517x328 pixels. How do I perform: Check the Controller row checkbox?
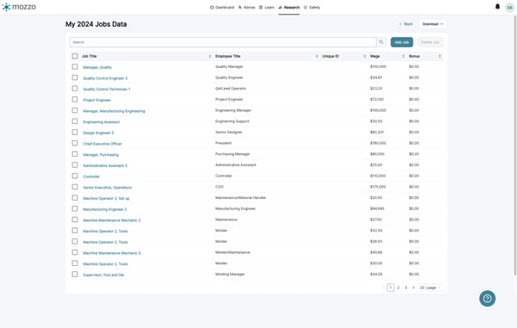[x=75, y=176]
